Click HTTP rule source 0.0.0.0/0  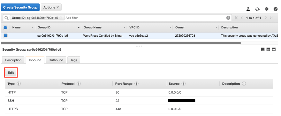[x=175, y=93]
